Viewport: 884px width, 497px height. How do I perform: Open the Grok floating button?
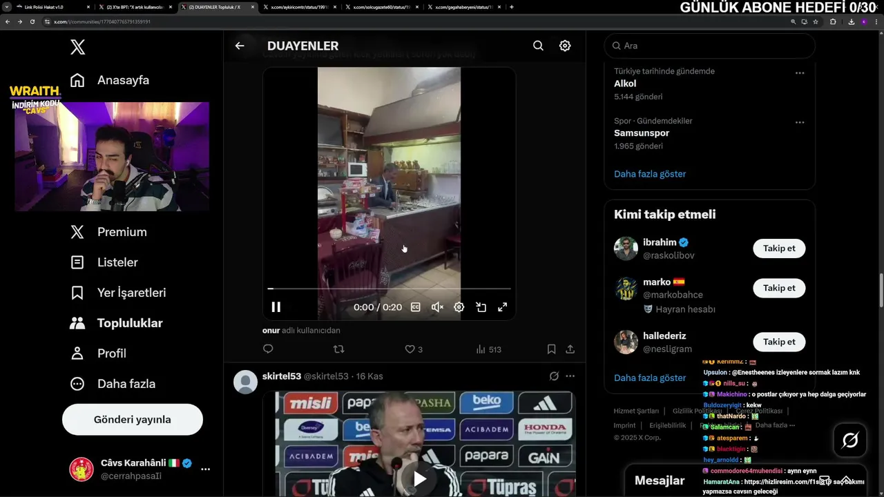[x=850, y=440]
